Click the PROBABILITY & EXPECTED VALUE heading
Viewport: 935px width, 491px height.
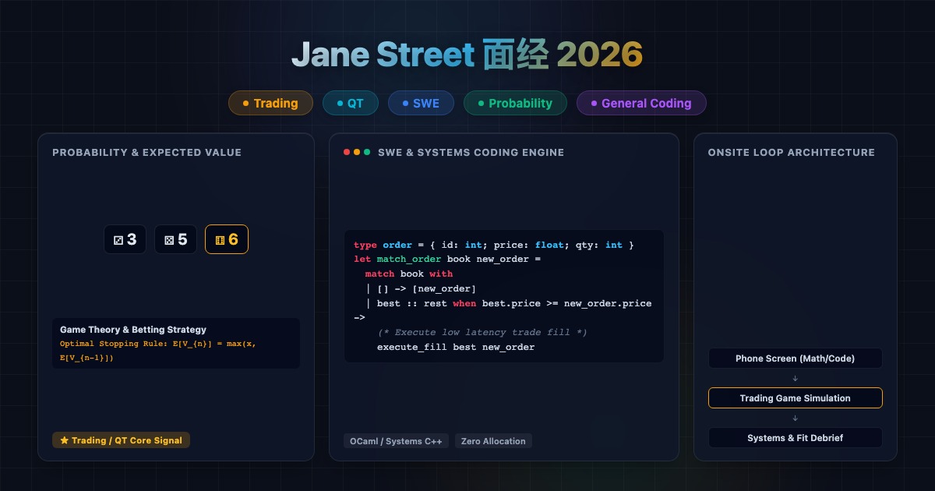[x=146, y=152]
